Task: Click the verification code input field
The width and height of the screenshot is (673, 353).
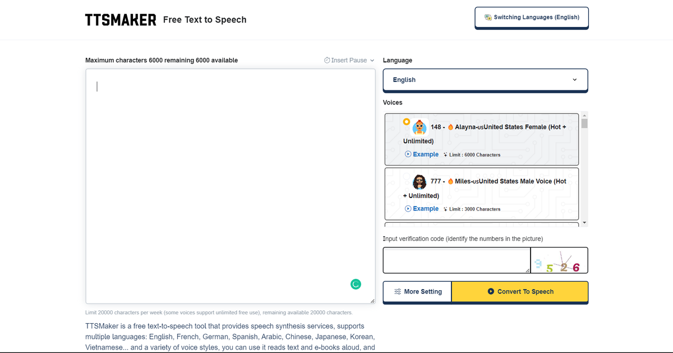Action: [x=457, y=260]
